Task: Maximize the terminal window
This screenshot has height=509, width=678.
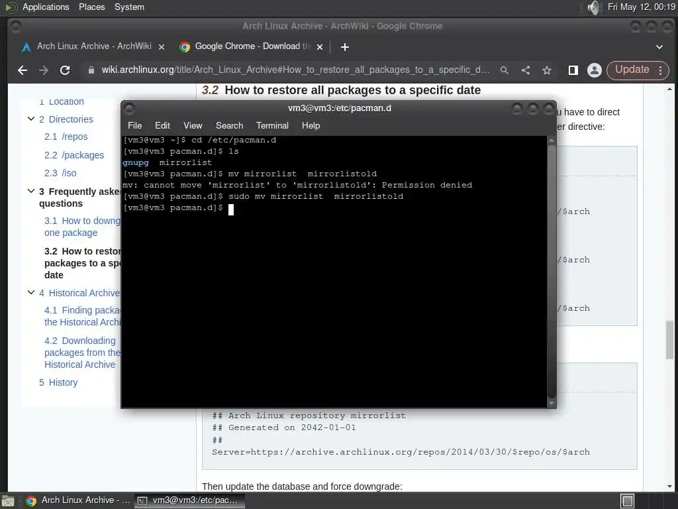Action: pos(532,109)
